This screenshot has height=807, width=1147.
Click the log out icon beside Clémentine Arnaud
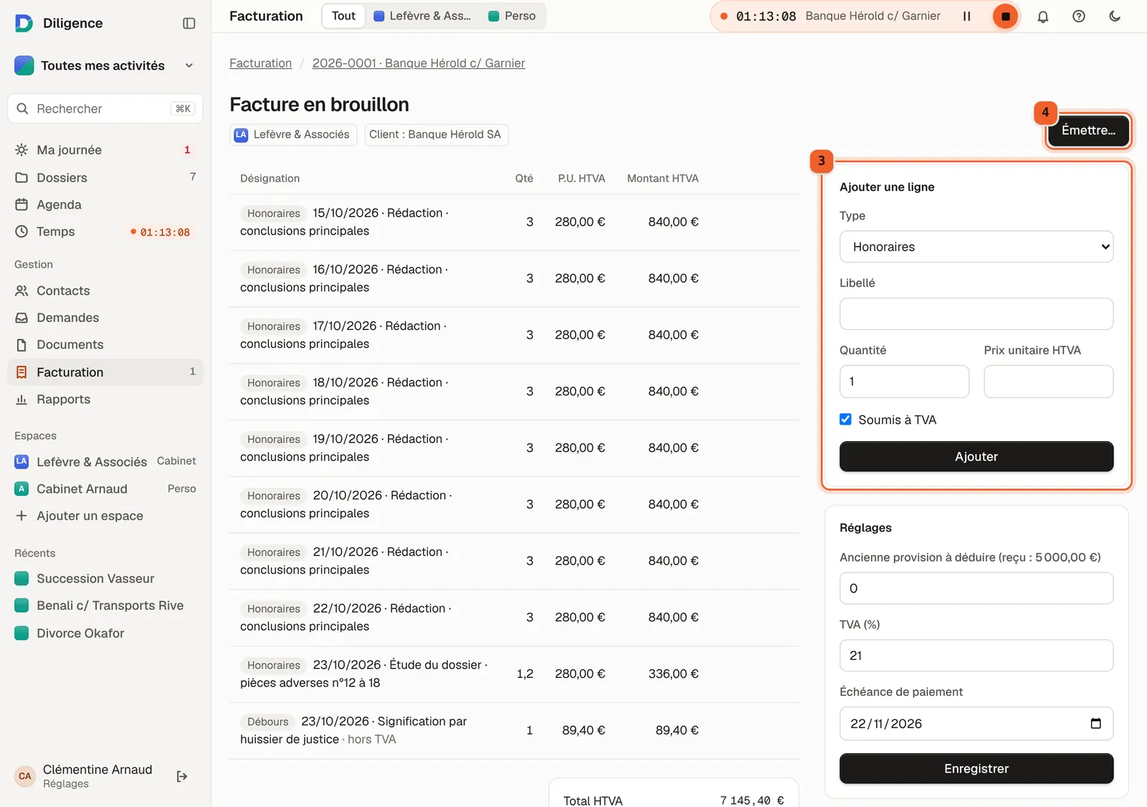coord(182,776)
